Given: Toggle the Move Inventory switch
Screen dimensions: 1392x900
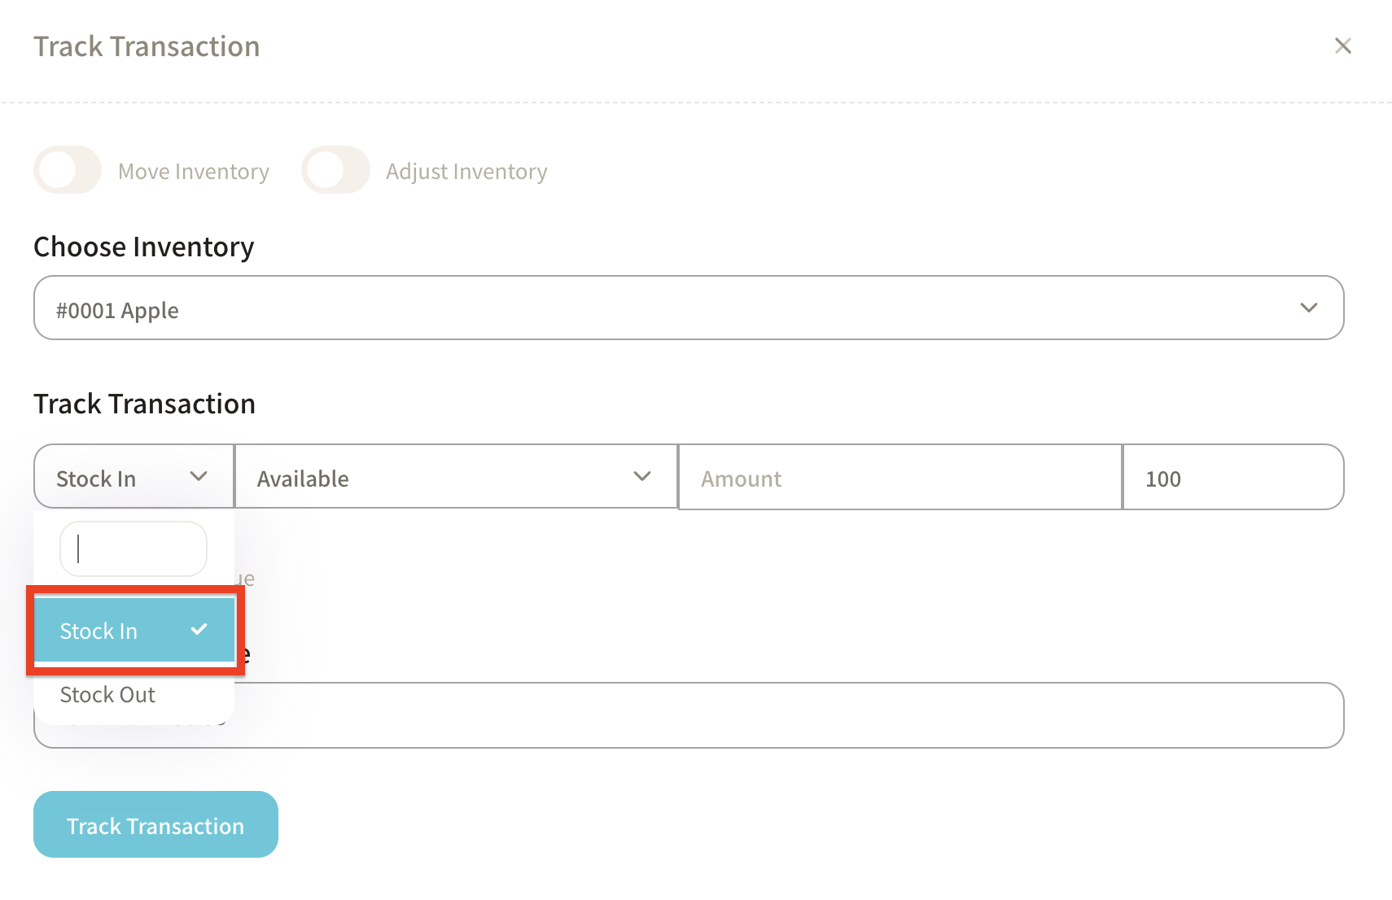Looking at the screenshot, I should (x=68, y=170).
